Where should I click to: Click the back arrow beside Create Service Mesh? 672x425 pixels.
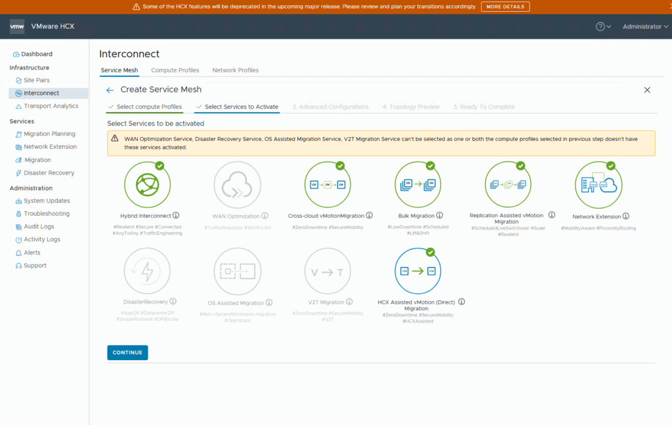coord(110,90)
